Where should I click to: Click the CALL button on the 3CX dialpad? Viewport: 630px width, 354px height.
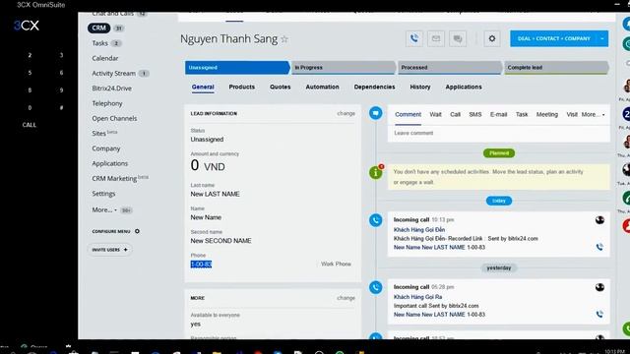point(29,125)
